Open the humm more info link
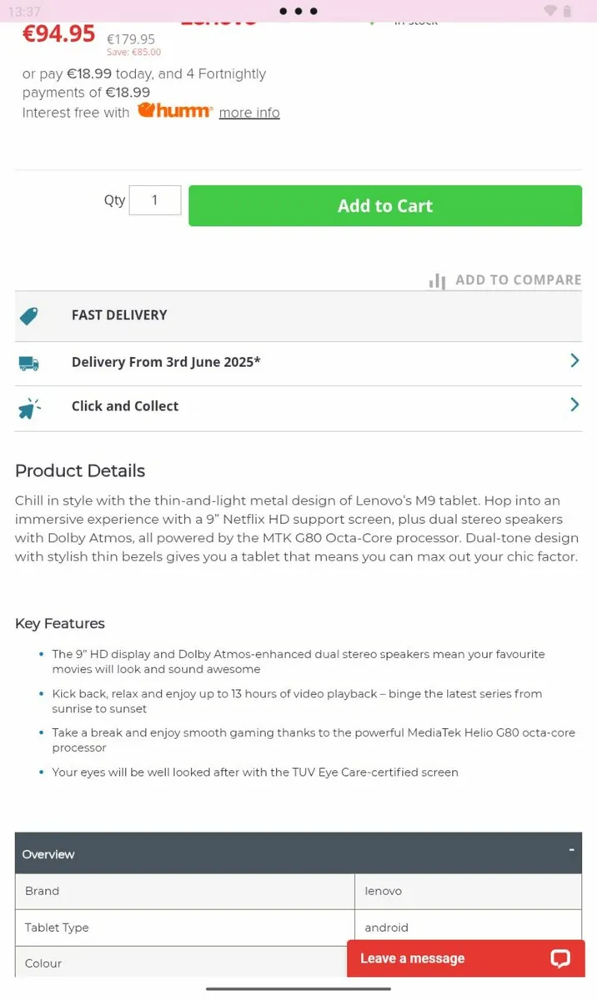Viewport: 597px width, 1001px height. [x=249, y=113]
